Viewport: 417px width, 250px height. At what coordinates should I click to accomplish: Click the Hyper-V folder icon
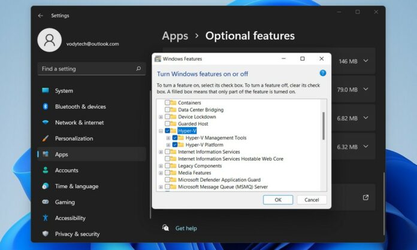173,131
